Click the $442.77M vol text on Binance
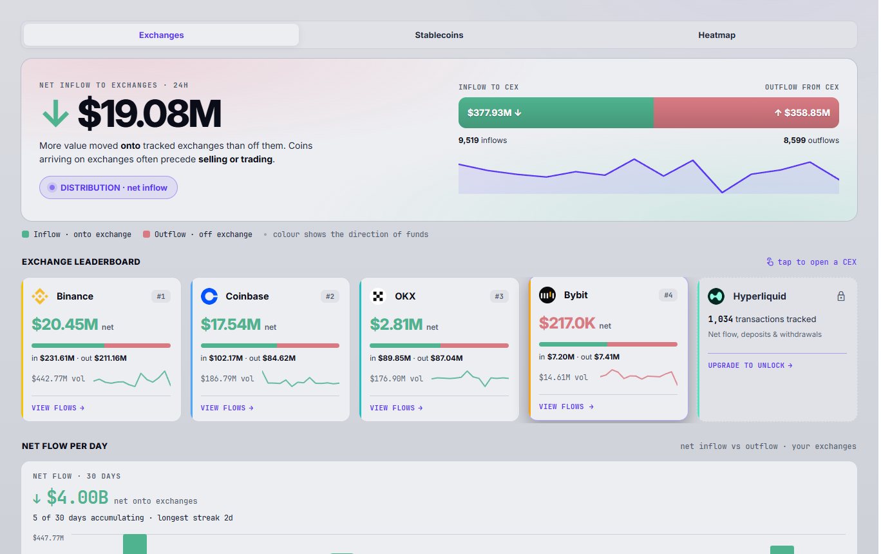 58,379
